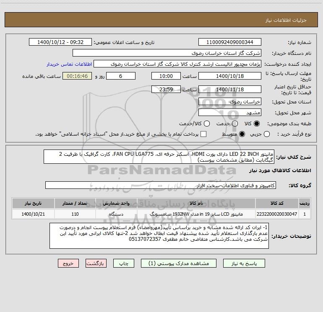Select the خدمت radio button
The image size is (323, 312).
click(235, 124)
